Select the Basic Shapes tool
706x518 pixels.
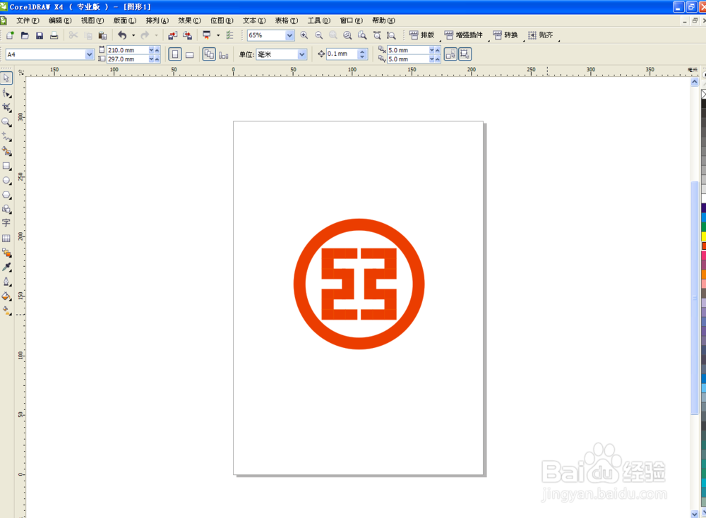[6, 210]
